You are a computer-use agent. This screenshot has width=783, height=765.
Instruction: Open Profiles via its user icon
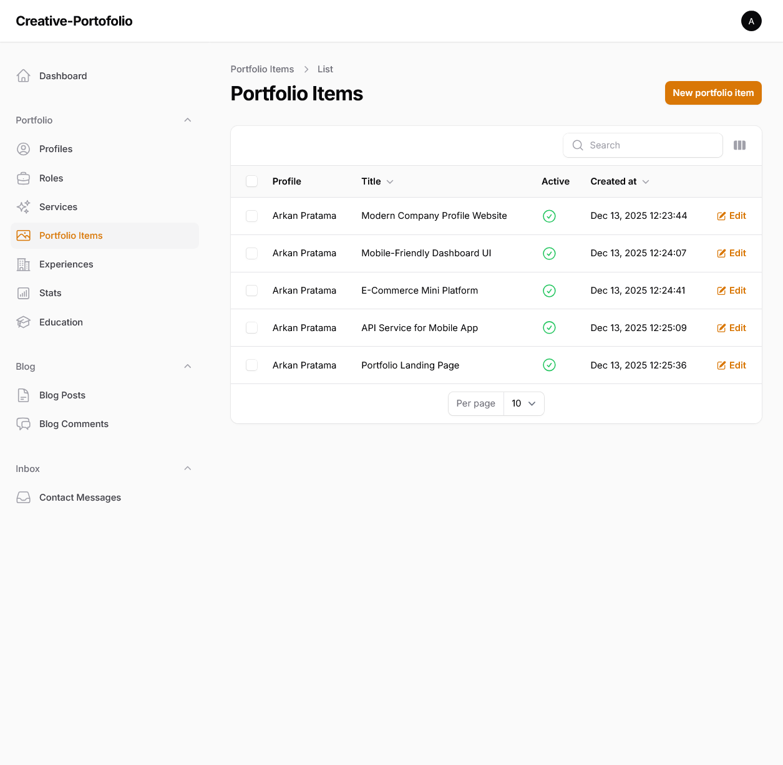pyautogui.click(x=23, y=149)
